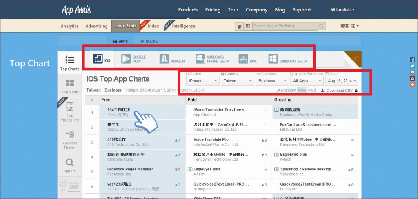Image resolution: width=418 pixels, height=199 pixels.
Task: Open the date picker for Aug 18, 2014
Action: (x=342, y=81)
